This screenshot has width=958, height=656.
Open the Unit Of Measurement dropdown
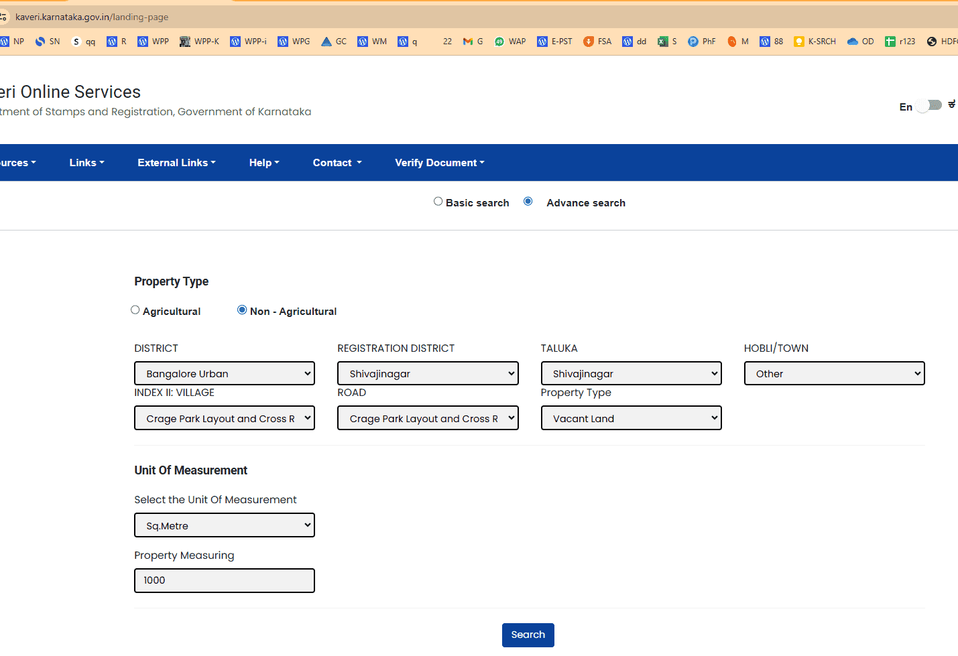224,525
